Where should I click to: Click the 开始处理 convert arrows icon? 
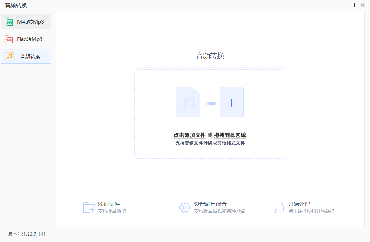point(279,207)
